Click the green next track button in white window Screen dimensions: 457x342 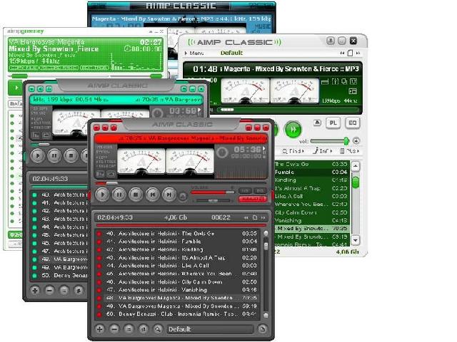coord(293,130)
